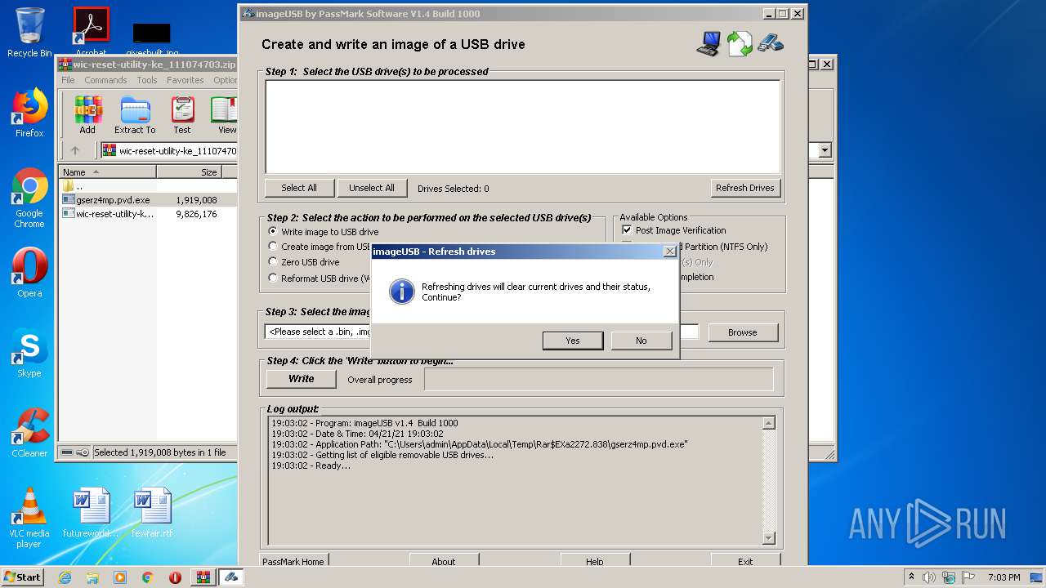Select parent folder row in WinRAR

click(148, 185)
